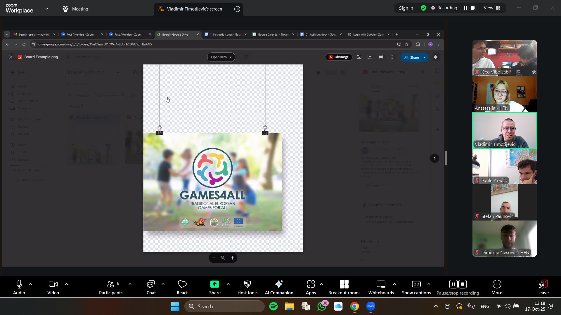
Task: Zoom out of the image preview
Action: tap(214, 258)
